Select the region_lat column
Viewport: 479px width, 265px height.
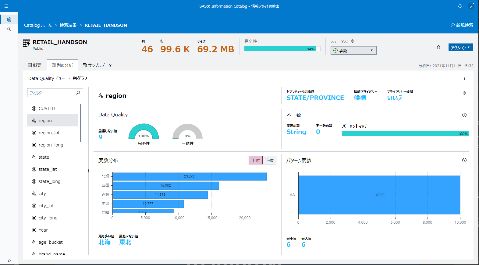click(x=53, y=133)
